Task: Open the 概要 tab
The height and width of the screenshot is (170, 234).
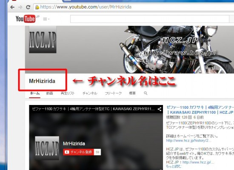Action: click(132, 93)
